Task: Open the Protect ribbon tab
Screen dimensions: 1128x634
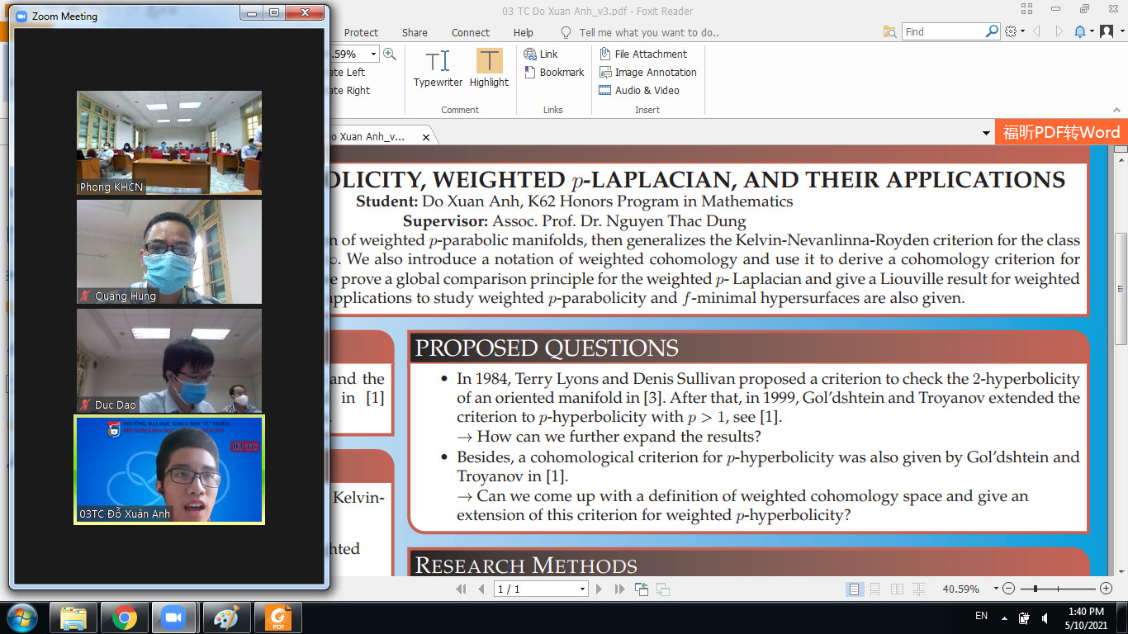Action: [x=361, y=33]
